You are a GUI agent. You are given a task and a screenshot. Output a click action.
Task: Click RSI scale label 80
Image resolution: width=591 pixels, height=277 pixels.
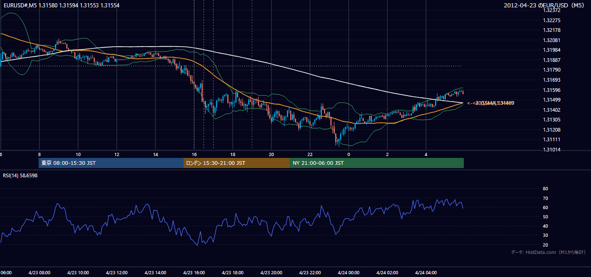pos(545,189)
